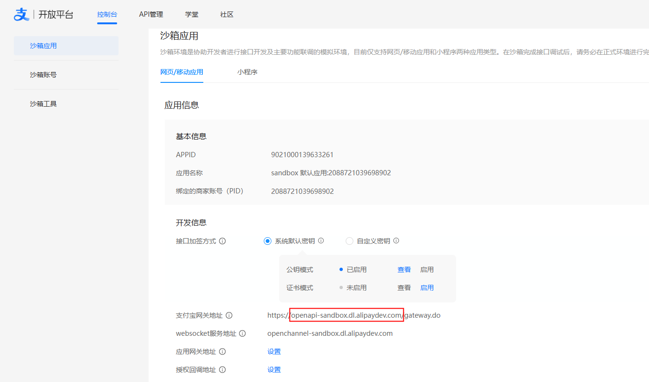Click the 沙箱环境 description paragraph
Viewport: 649px width, 382px height.
[404, 52]
